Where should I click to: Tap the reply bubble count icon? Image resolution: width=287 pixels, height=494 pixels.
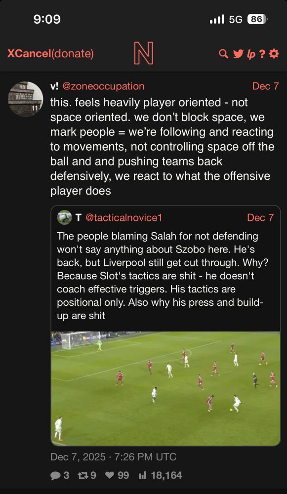[55, 475]
